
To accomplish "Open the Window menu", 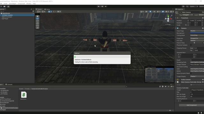I will coord(29,3).
